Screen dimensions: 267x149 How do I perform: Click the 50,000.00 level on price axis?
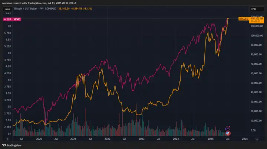[257, 83]
